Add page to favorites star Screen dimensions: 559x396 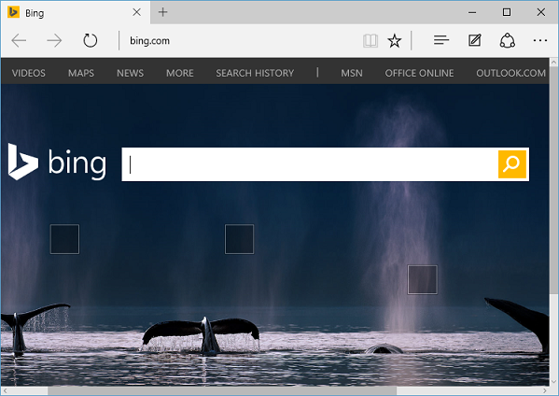(395, 41)
